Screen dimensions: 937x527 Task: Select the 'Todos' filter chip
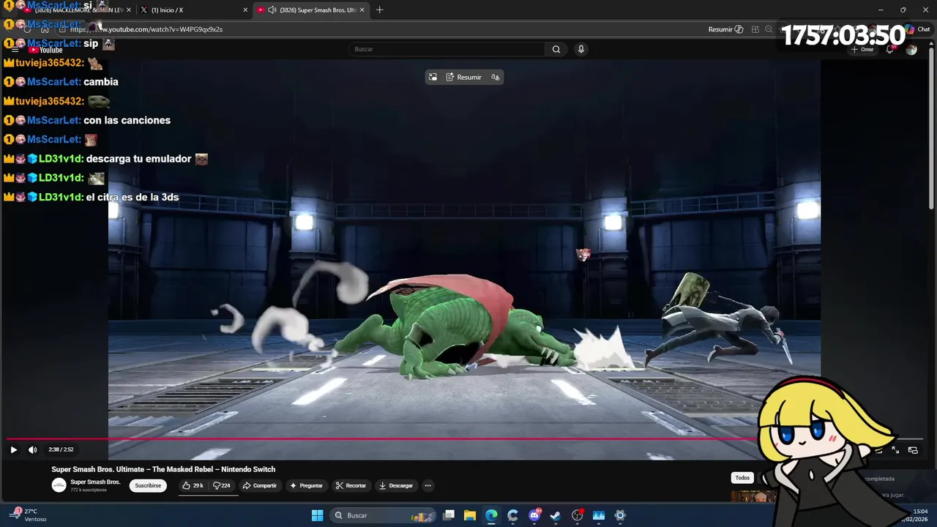tap(742, 478)
